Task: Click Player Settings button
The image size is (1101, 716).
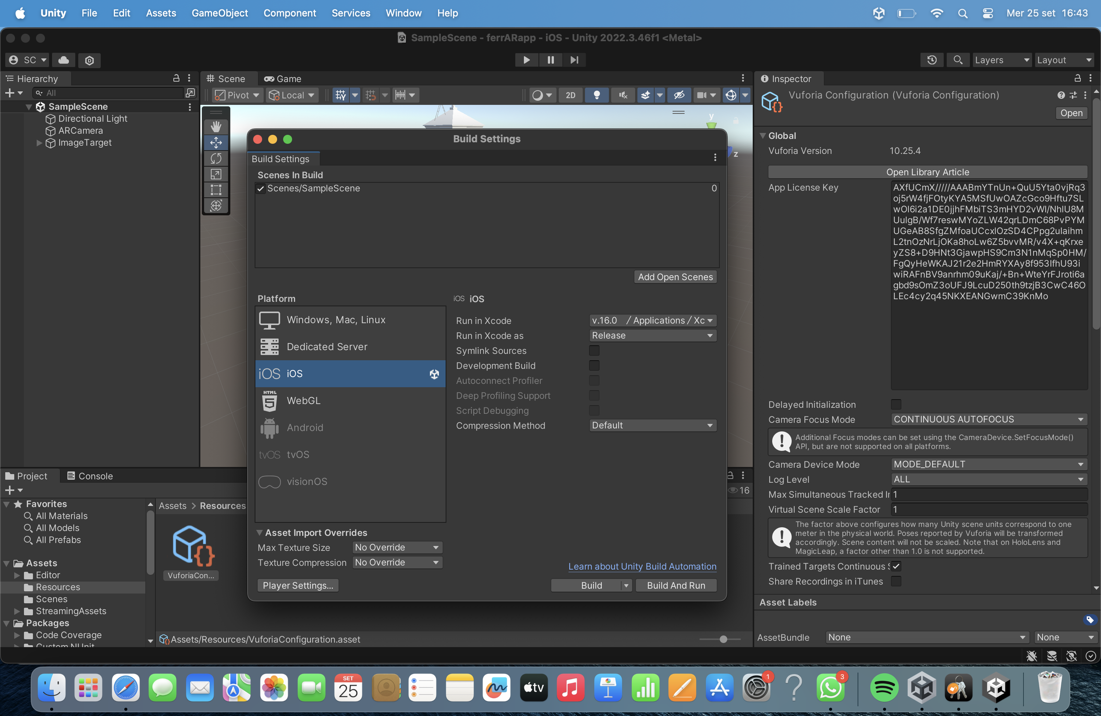Action: click(x=298, y=586)
